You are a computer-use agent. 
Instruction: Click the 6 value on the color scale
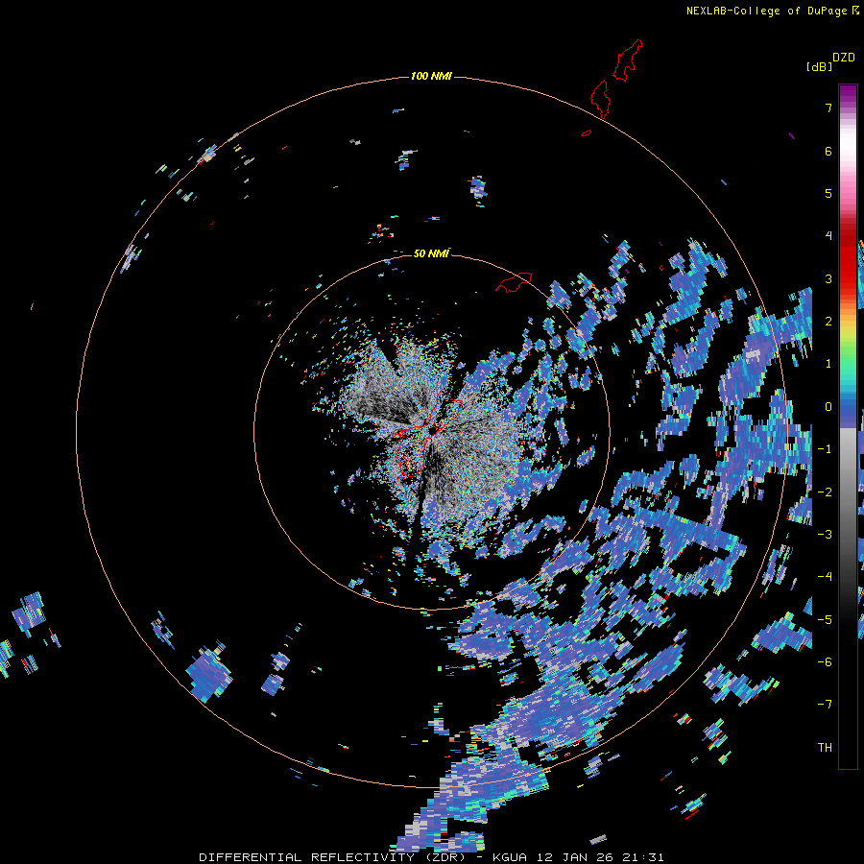coord(828,151)
